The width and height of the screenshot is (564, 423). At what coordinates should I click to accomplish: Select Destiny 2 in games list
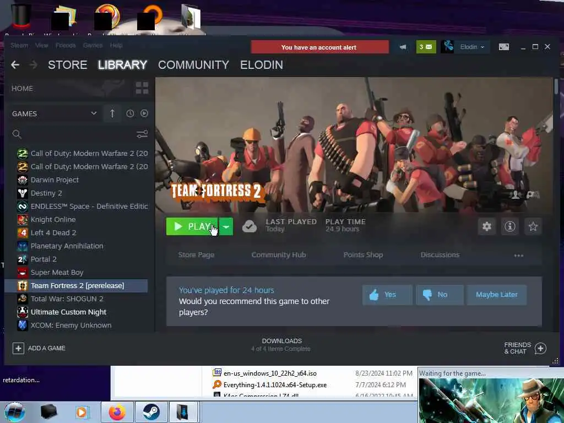point(77,193)
